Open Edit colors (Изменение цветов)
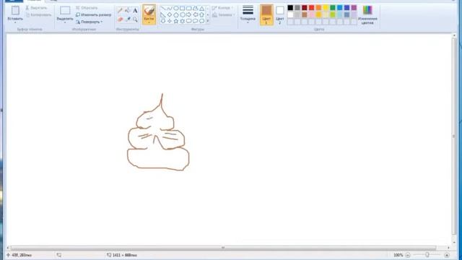This screenshot has width=462, height=260. pyautogui.click(x=367, y=14)
